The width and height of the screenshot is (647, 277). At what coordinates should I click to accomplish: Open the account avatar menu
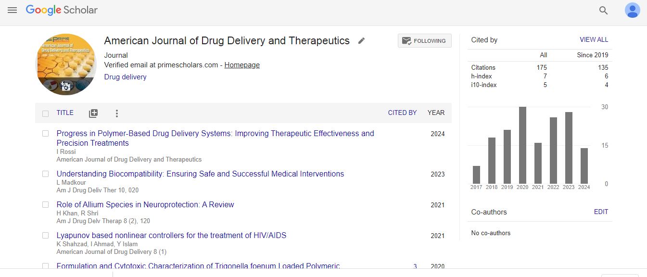tap(632, 10)
